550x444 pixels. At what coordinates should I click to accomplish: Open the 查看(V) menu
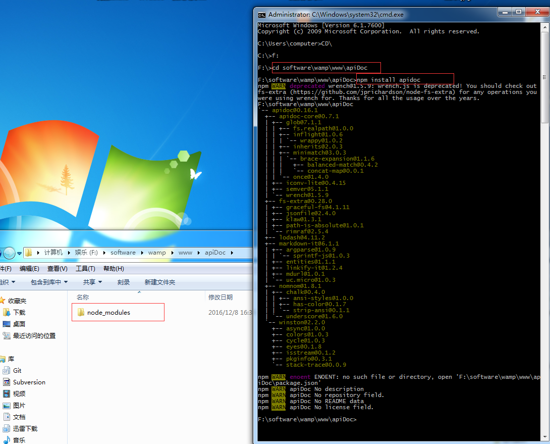tap(58, 269)
